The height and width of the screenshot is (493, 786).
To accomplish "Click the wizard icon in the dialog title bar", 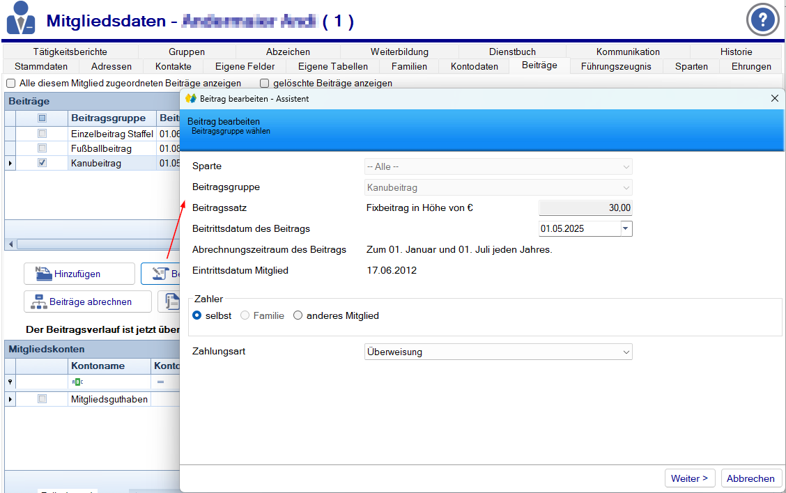I will tap(190, 99).
